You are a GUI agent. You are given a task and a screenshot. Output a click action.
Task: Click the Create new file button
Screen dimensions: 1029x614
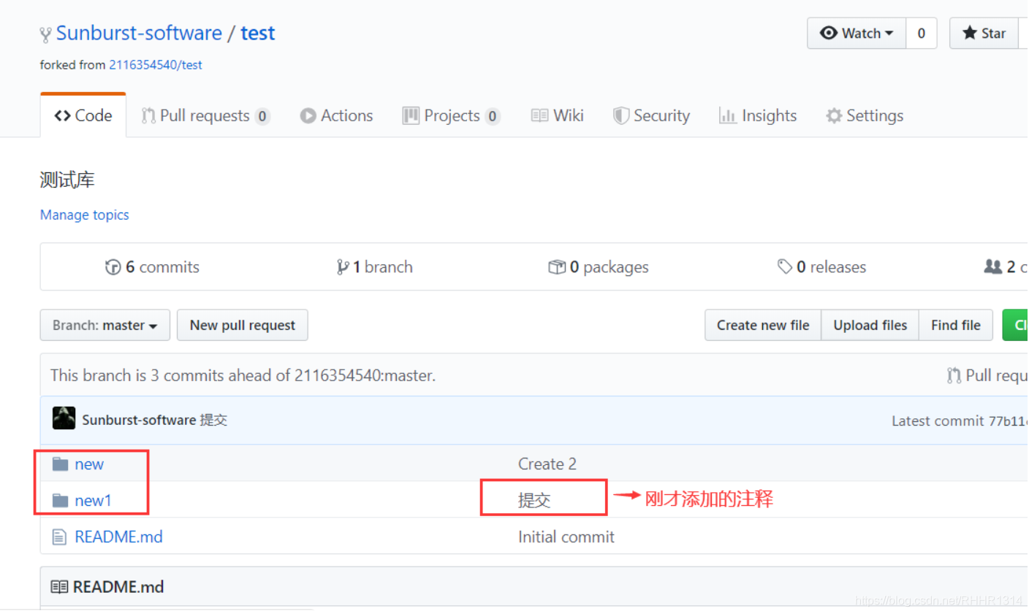pyautogui.click(x=763, y=325)
